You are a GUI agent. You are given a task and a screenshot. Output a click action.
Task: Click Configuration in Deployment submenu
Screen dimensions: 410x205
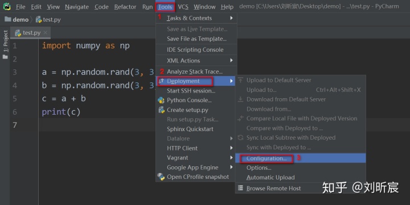click(301, 158)
